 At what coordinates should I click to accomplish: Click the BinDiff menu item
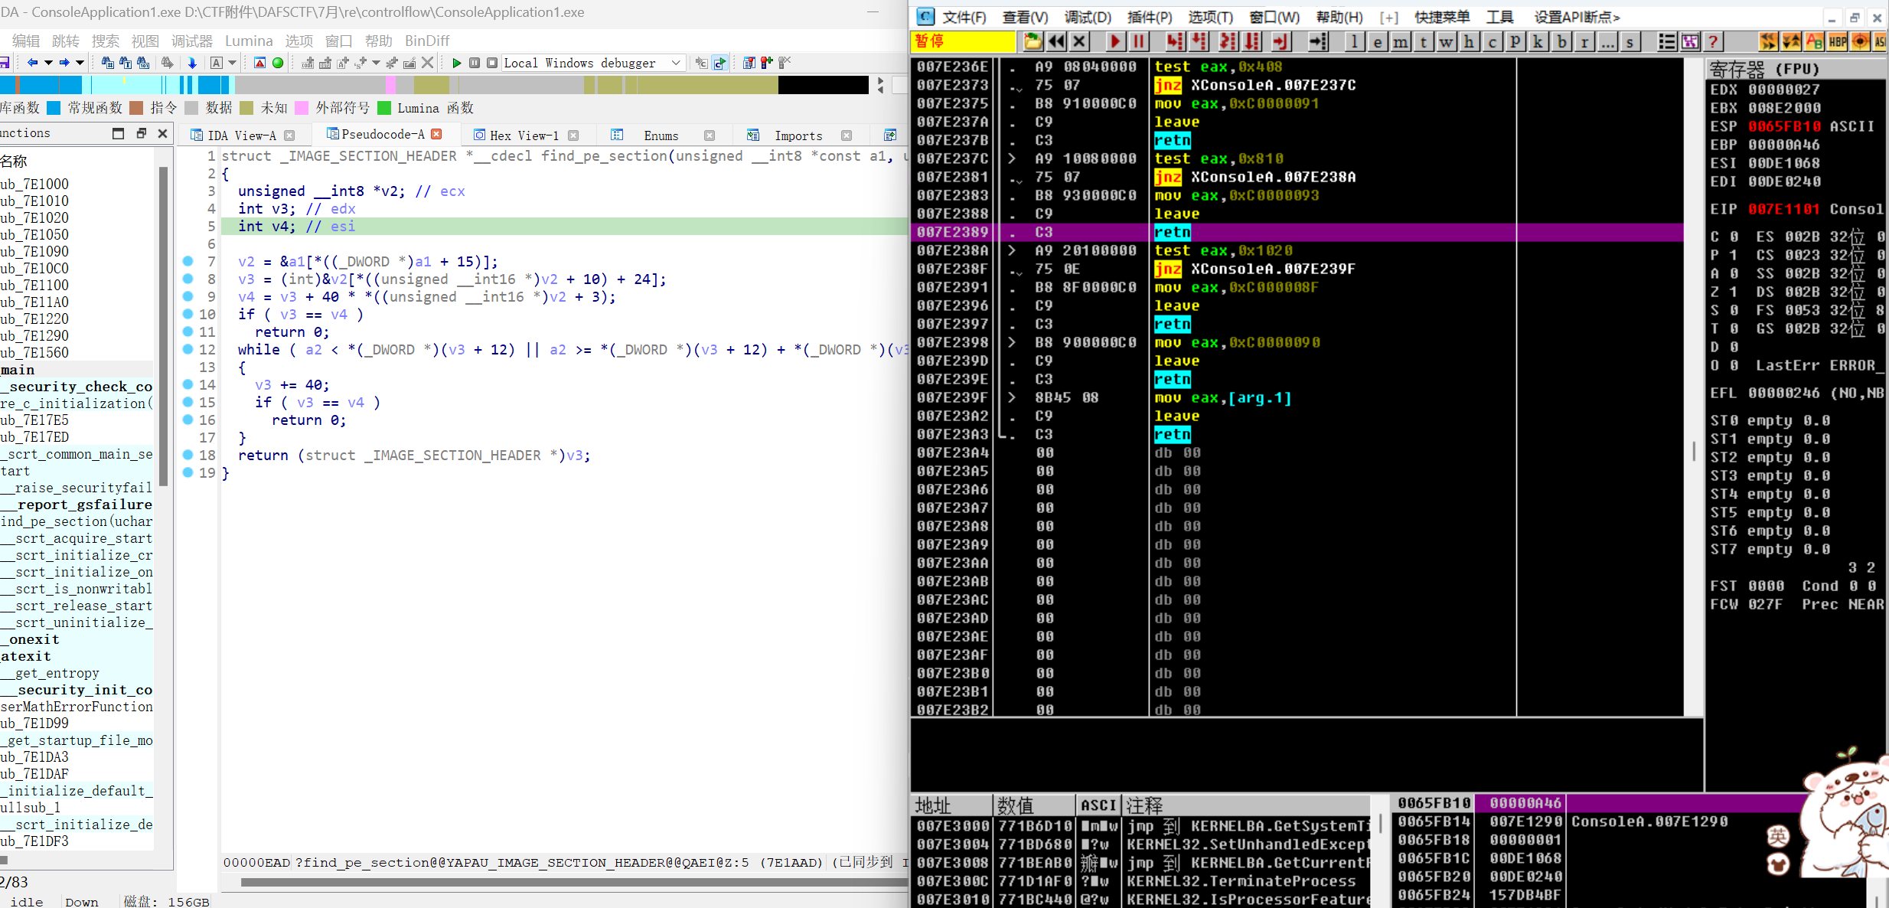coord(426,41)
